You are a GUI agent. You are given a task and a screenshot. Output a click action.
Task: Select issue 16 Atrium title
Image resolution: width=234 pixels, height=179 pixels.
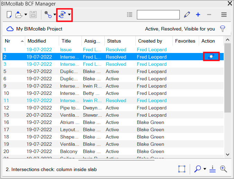pyautogui.click(x=70, y=122)
